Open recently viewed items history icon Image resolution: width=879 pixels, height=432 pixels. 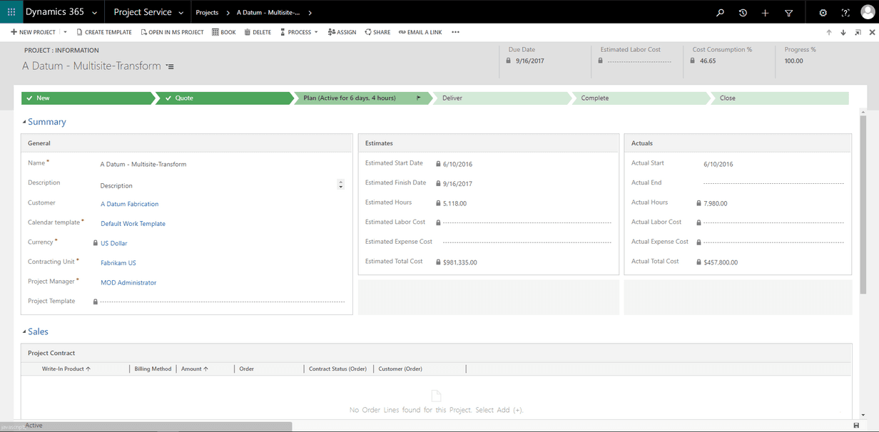click(743, 13)
